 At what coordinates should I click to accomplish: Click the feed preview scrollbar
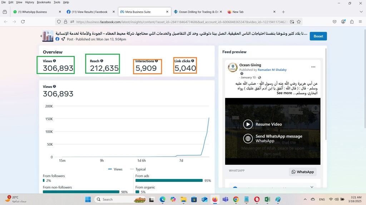tap(326, 94)
